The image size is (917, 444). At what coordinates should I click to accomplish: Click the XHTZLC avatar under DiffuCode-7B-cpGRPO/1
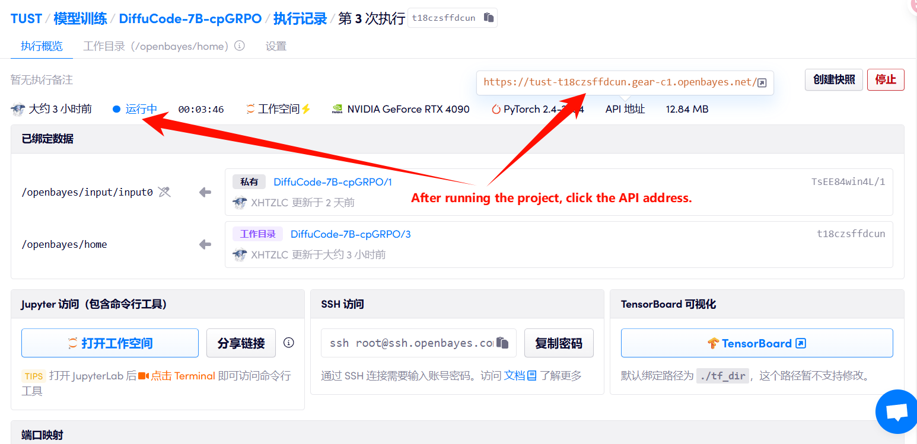click(240, 203)
